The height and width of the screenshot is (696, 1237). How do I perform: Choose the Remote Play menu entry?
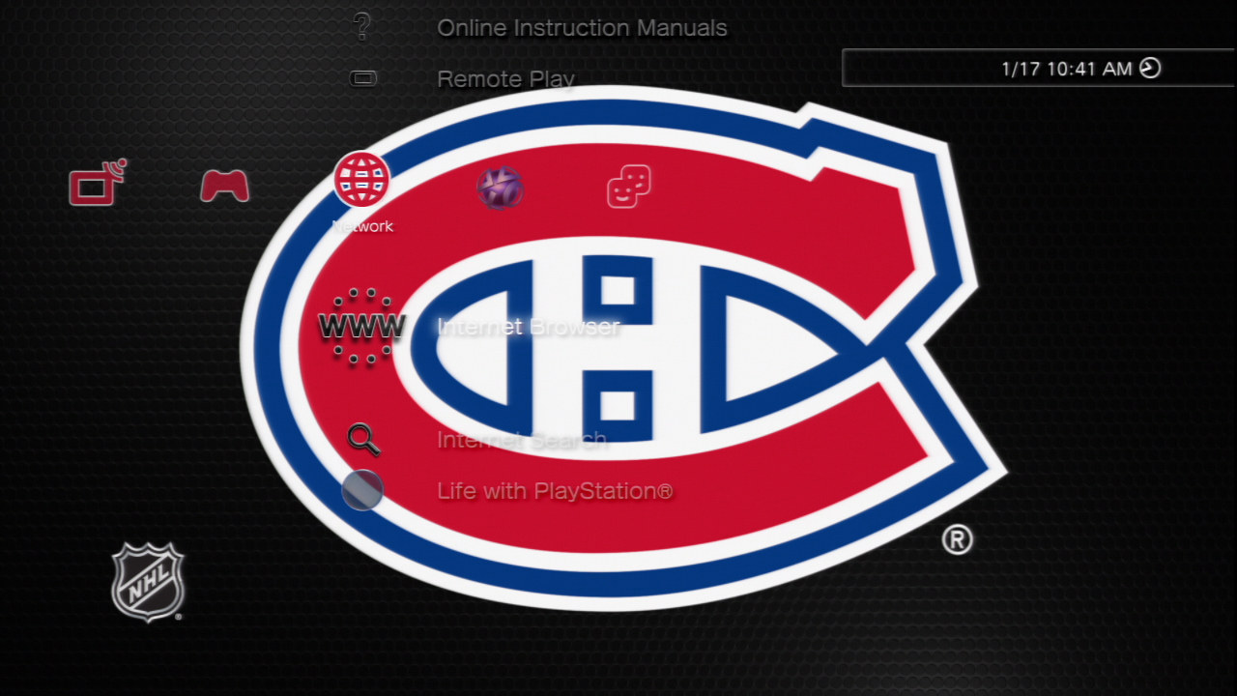coord(505,79)
